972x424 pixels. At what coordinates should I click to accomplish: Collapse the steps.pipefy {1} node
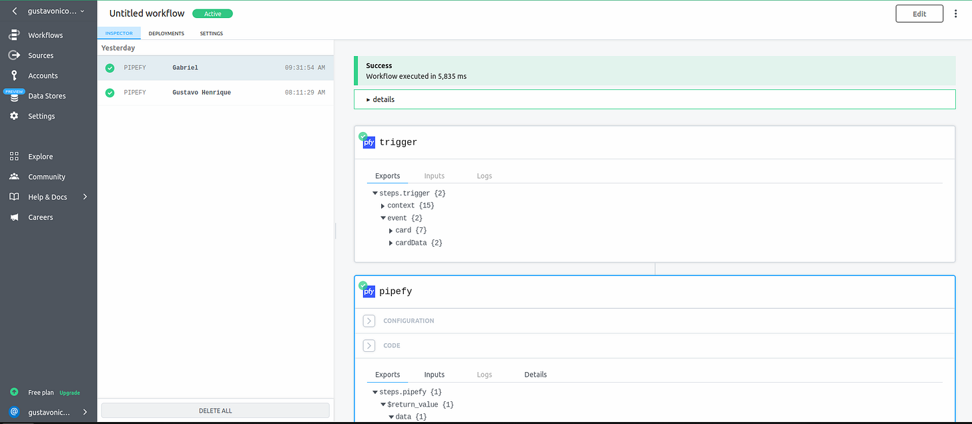click(375, 392)
